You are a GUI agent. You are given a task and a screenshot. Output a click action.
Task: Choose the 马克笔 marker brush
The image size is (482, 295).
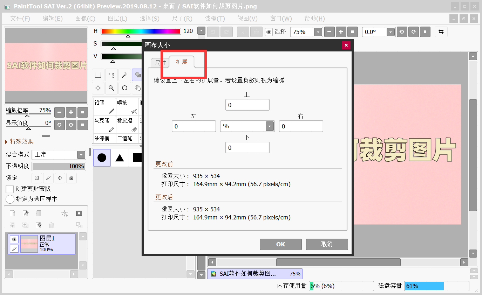(x=104, y=125)
